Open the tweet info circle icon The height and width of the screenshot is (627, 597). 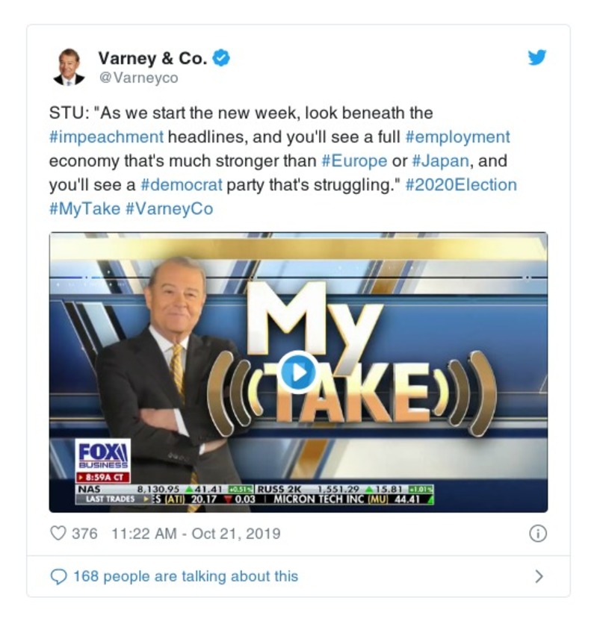tap(538, 534)
